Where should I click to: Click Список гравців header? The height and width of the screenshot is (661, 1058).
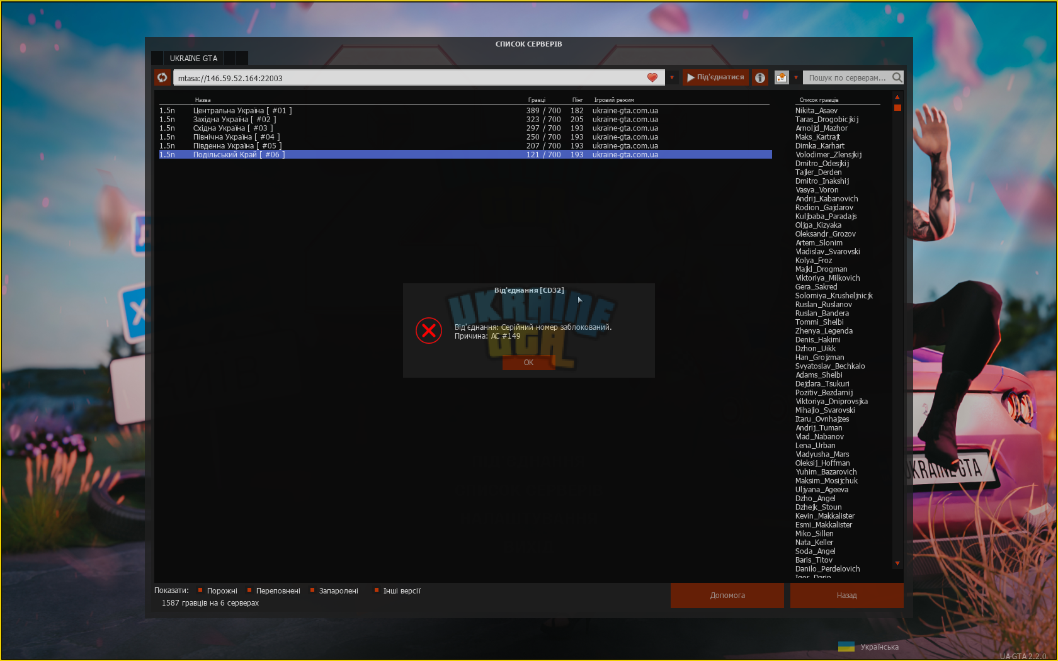pyautogui.click(x=819, y=100)
